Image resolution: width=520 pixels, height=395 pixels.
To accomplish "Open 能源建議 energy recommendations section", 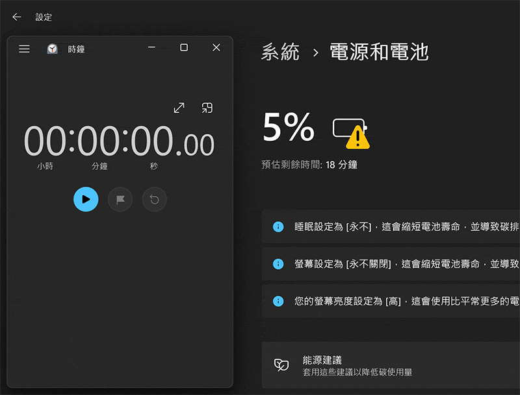I will point(391,365).
